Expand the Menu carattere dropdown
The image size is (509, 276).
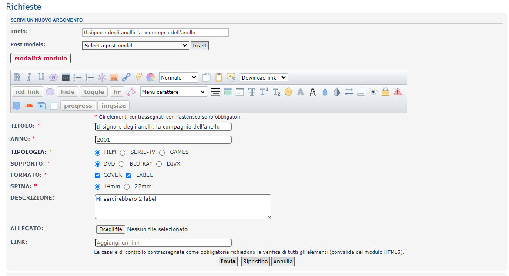(x=173, y=92)
